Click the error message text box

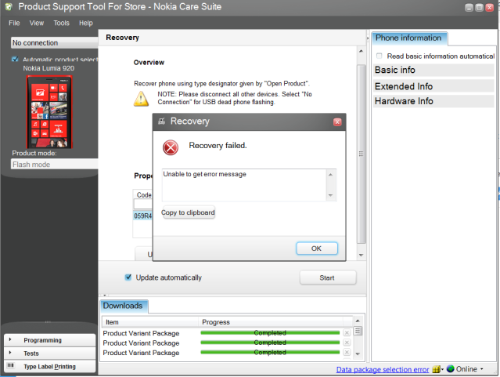[x=244, y=185]
